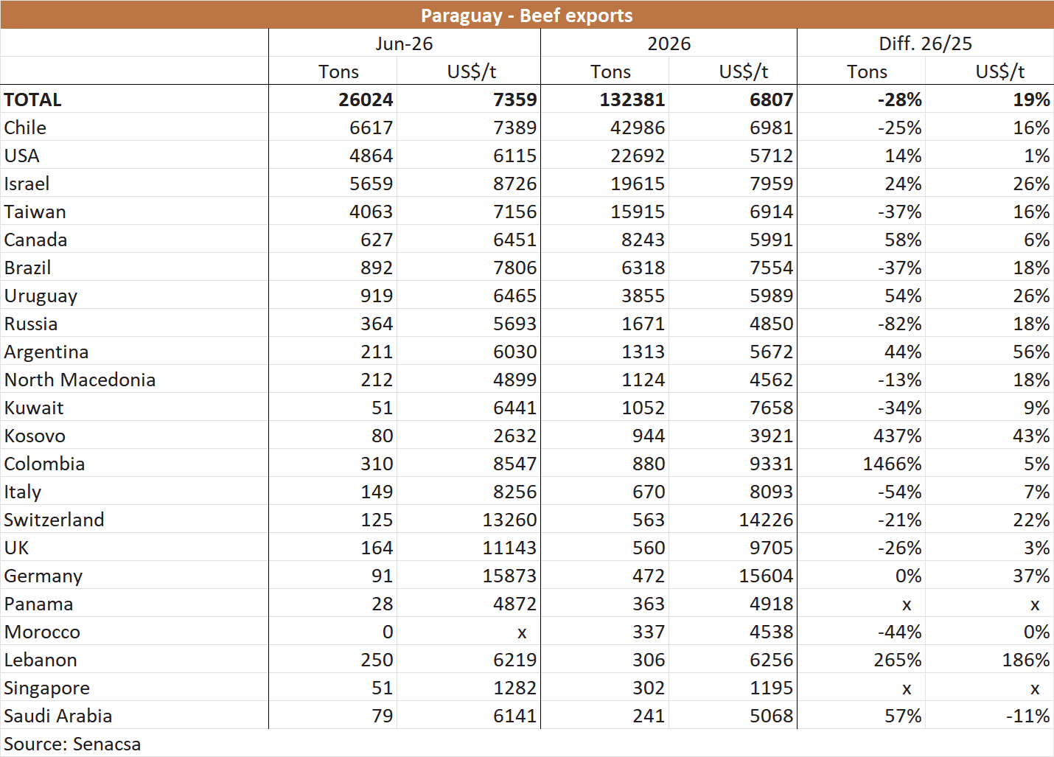Click the 'USA' row label
This screenshot has height=757, width=1054.
tap(21, 156)
